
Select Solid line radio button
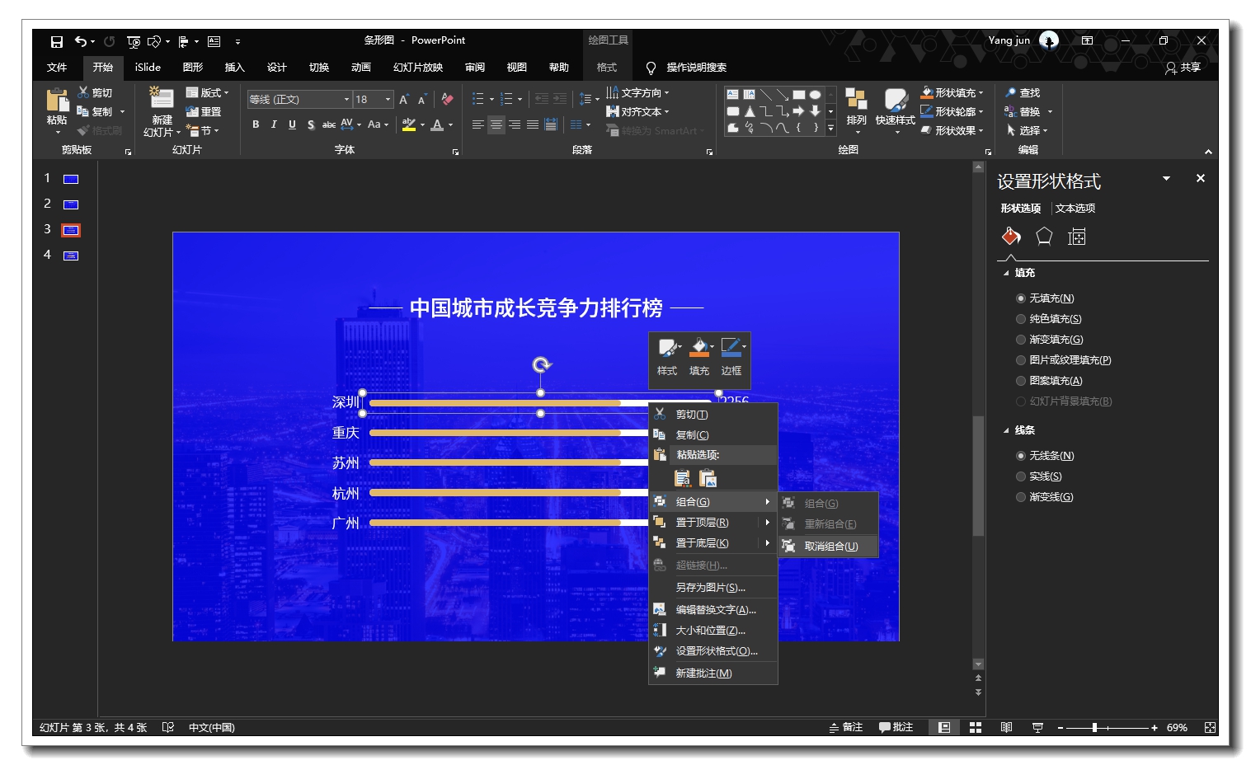pos(1021,476)
